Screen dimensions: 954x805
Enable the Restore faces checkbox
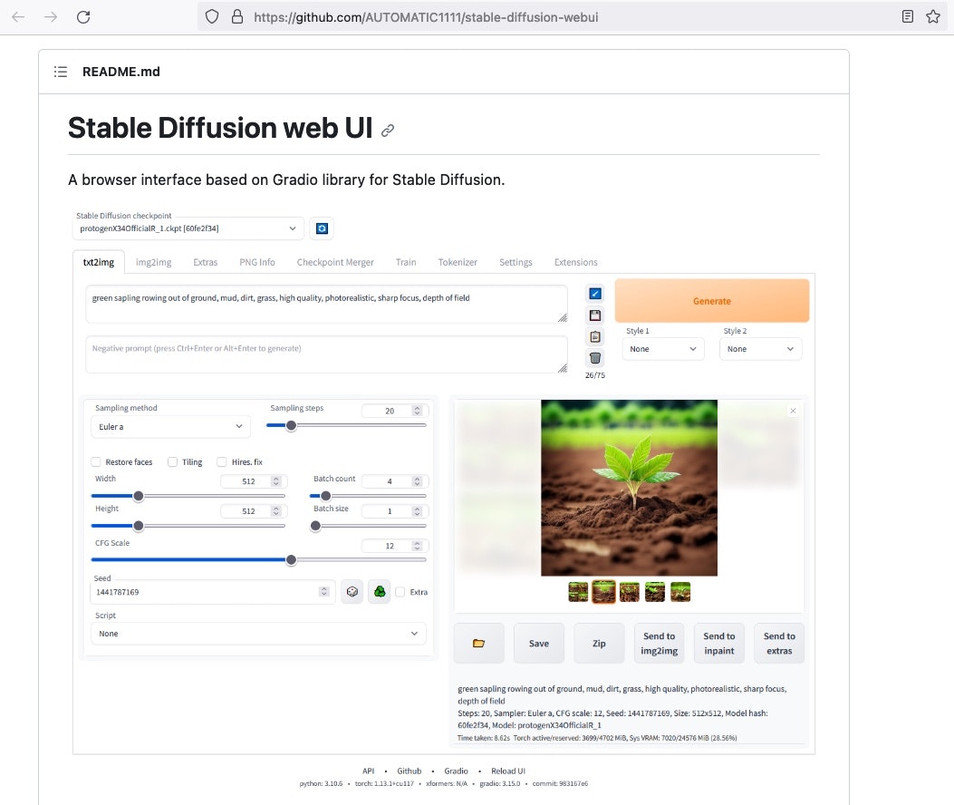[96, 461]
